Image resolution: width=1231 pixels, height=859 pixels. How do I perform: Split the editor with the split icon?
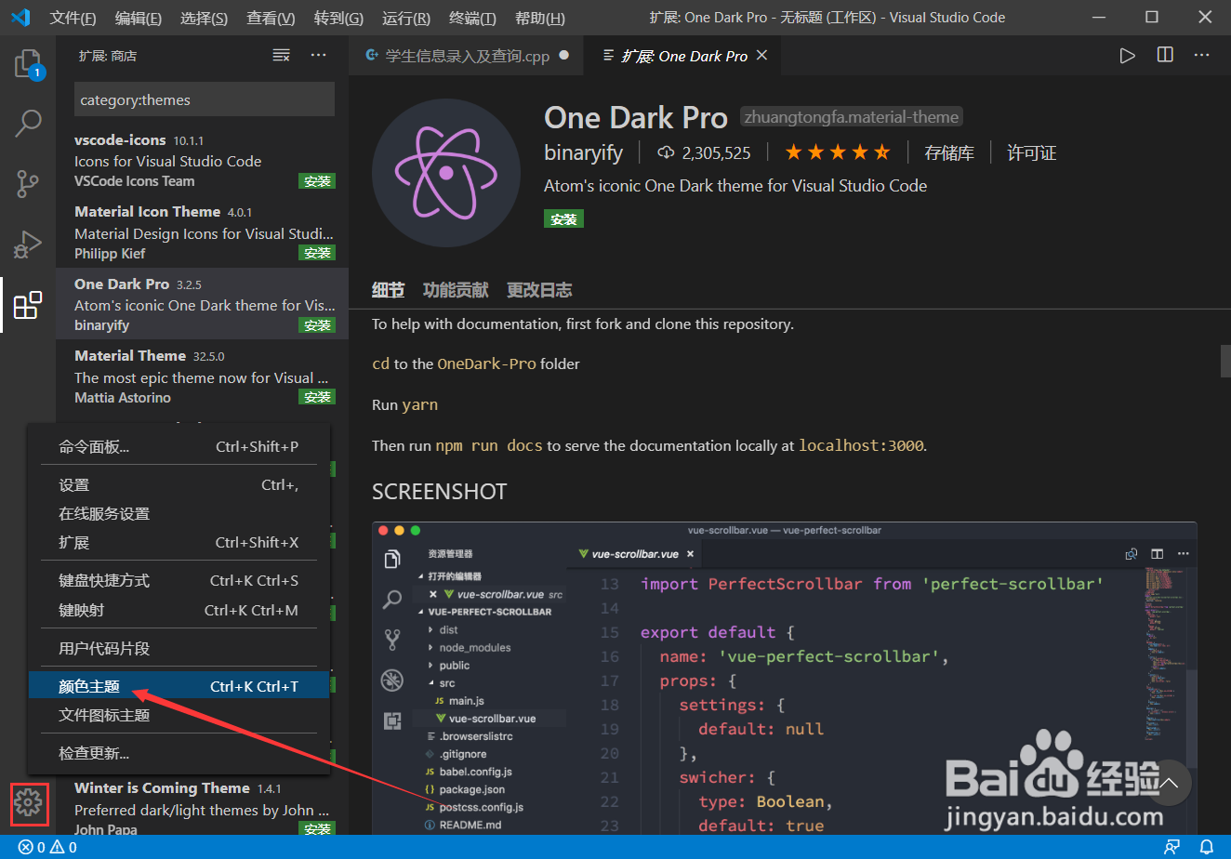(1165, 56)
